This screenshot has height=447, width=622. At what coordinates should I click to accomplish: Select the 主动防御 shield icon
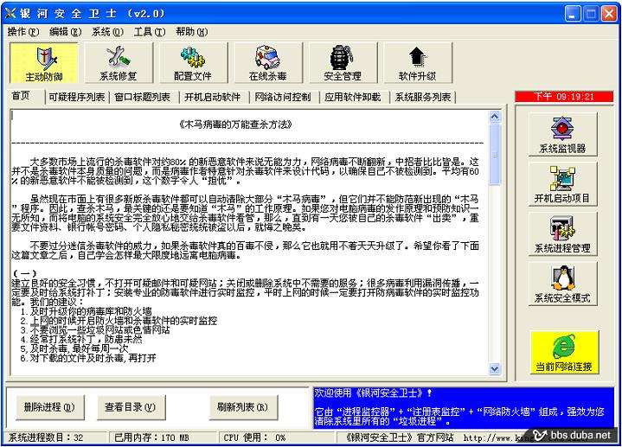tap(43, 62)
